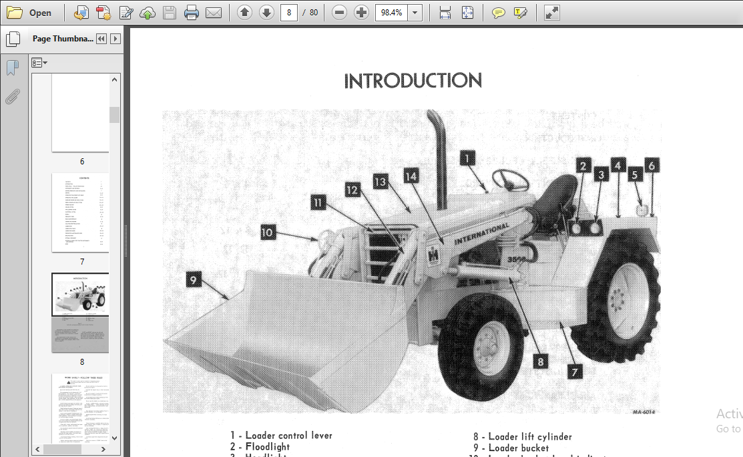Click the Save floppy disk icon
This screenshot has height=457, width=743.
[x=169, y=13]
